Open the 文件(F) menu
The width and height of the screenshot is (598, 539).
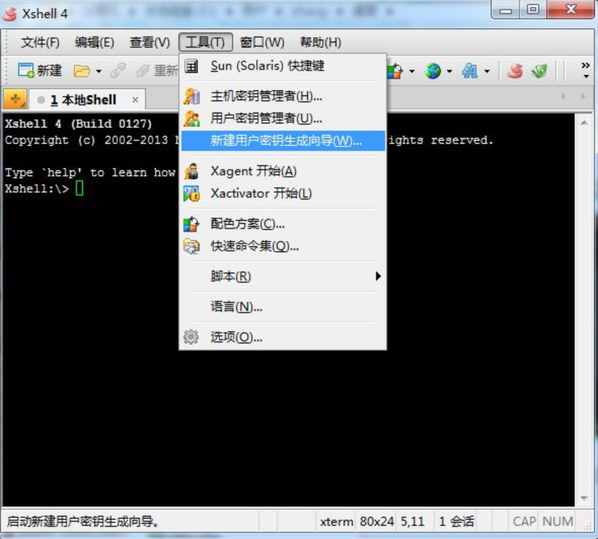pos(40,42)
